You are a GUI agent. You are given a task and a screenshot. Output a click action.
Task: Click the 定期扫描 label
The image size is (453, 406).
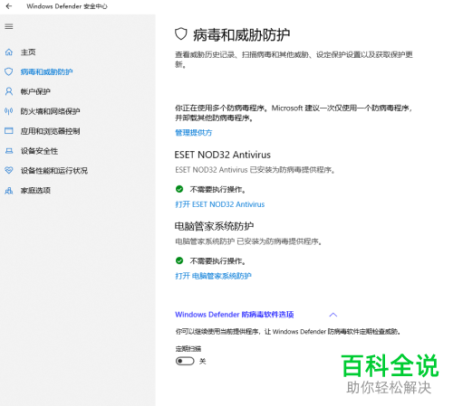coord(188,349)
